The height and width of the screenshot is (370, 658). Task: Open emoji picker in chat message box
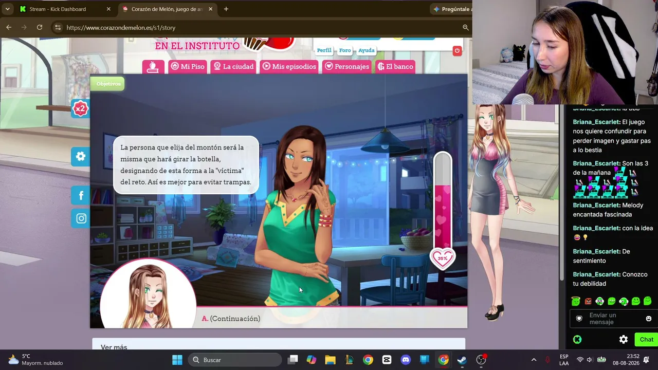coord(648,319)
